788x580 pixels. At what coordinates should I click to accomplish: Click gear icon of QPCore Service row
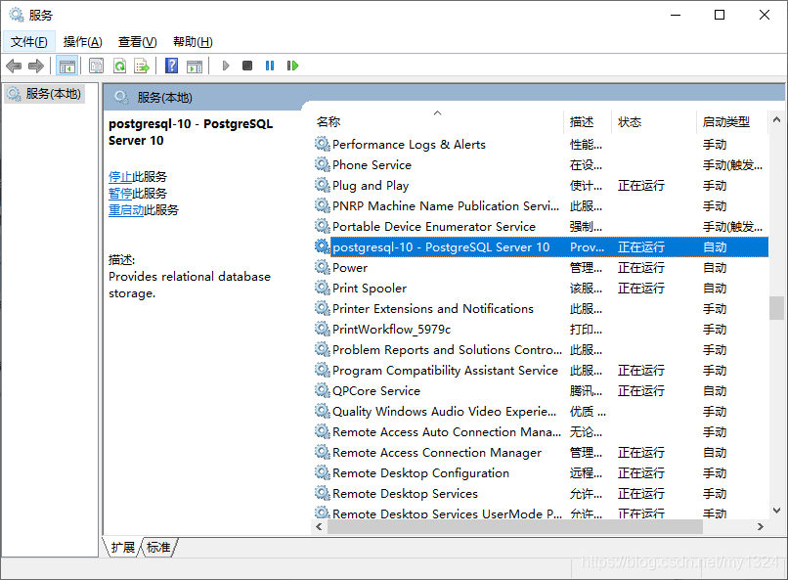322,390
